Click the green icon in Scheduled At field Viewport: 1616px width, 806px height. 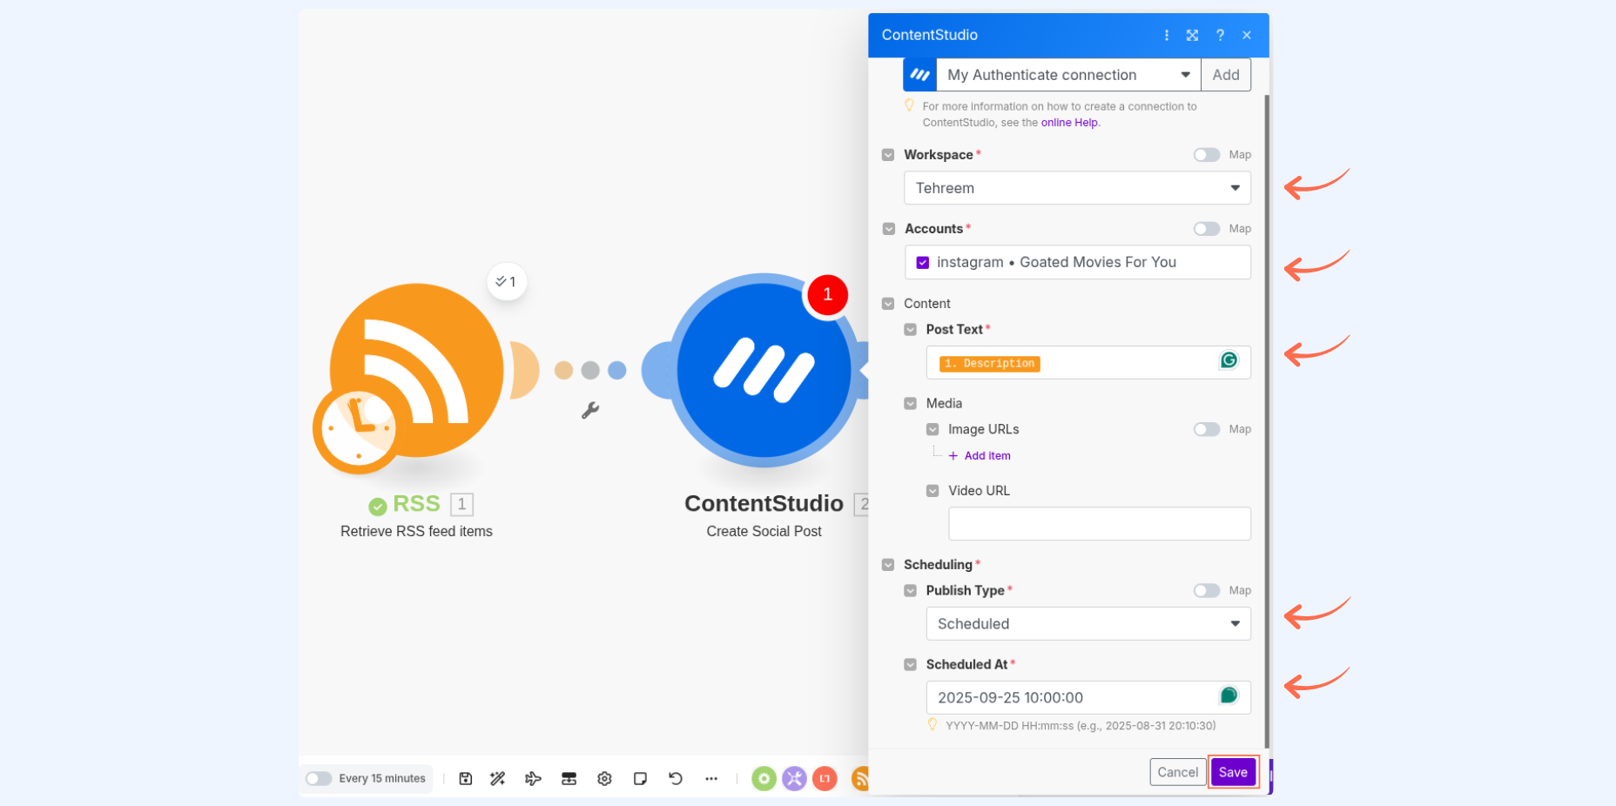(1229, 695)
